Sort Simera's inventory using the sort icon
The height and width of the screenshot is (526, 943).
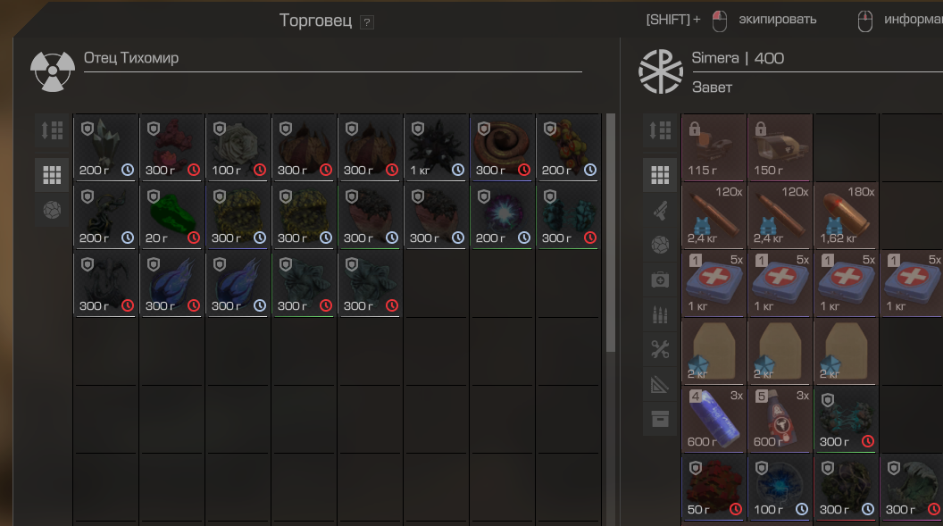(660, 130)
